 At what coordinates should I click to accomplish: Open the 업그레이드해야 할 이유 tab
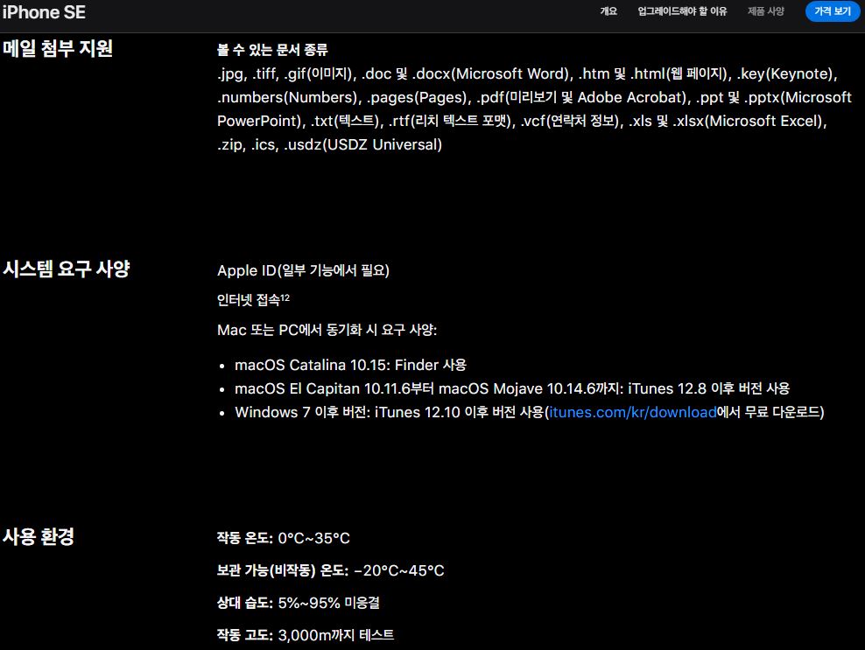[x=682, y=11]
